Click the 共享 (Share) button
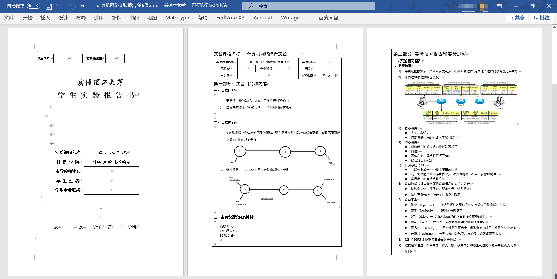The image size is (557, 279). point(517,18)
